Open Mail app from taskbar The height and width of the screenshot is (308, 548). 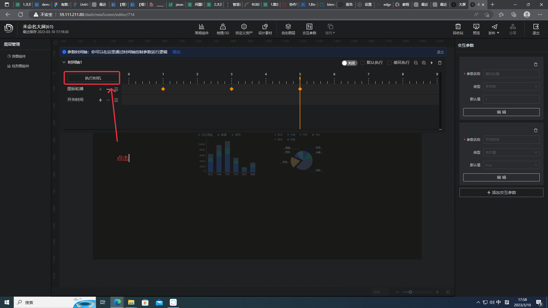point(159,302)
